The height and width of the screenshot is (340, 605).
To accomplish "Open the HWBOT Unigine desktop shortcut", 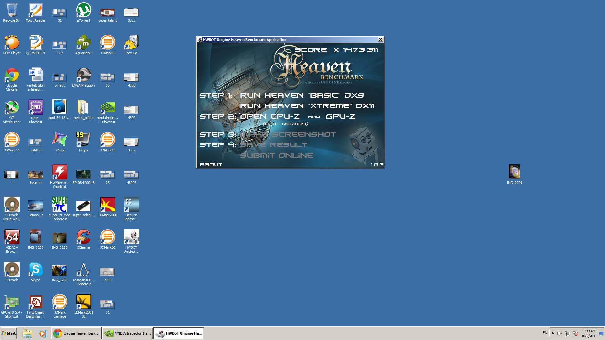I will [x=131, y=241].
